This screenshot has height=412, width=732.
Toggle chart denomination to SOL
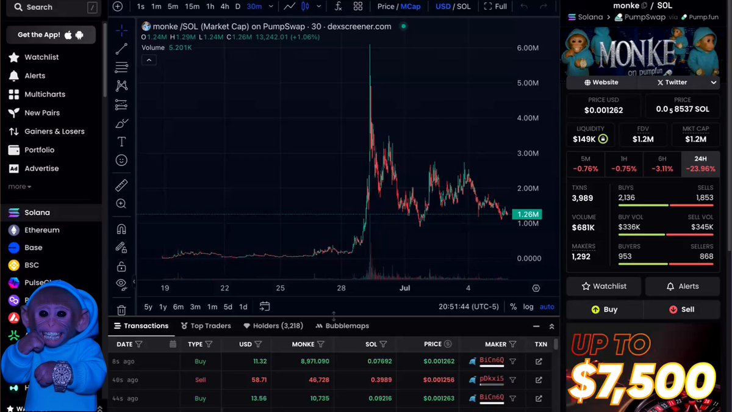[x=464, y=7]
